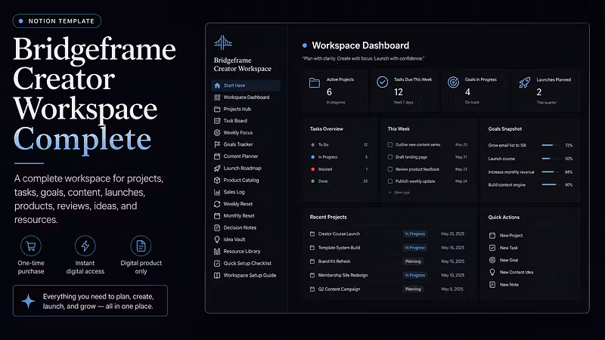Open Start Here in the sidebar
This screenshot has height=340, width=605.
246,85
